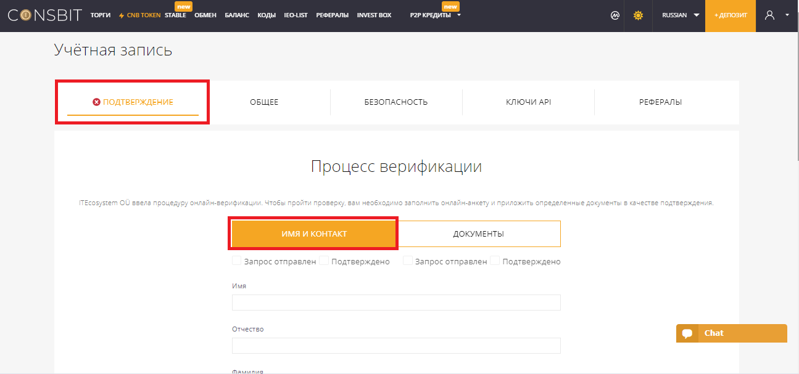
Task: Open the RUSSIAN language dropdown
Action: point(681,15)
